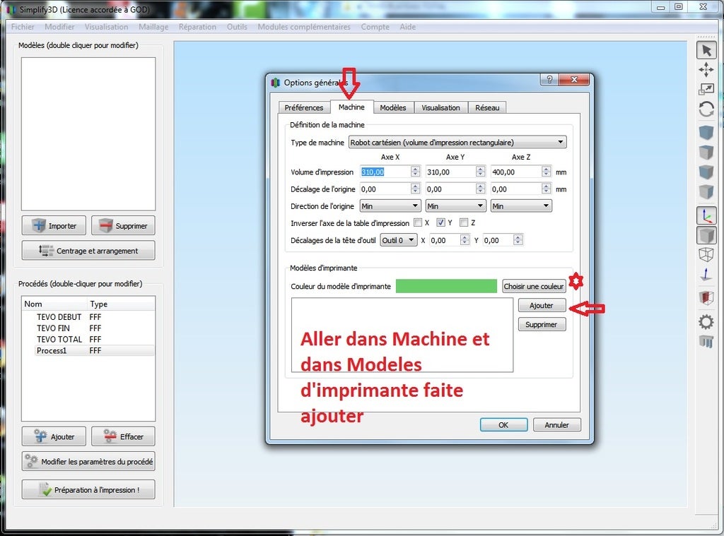This screenshot has width=724, height=536.
Task: Switch to the Modèles tab
Action: (x=393, y=107)
